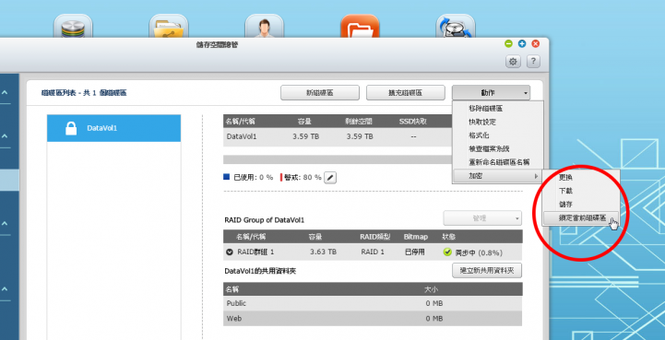Click the green minimize window button

click(x=508, y=43)
